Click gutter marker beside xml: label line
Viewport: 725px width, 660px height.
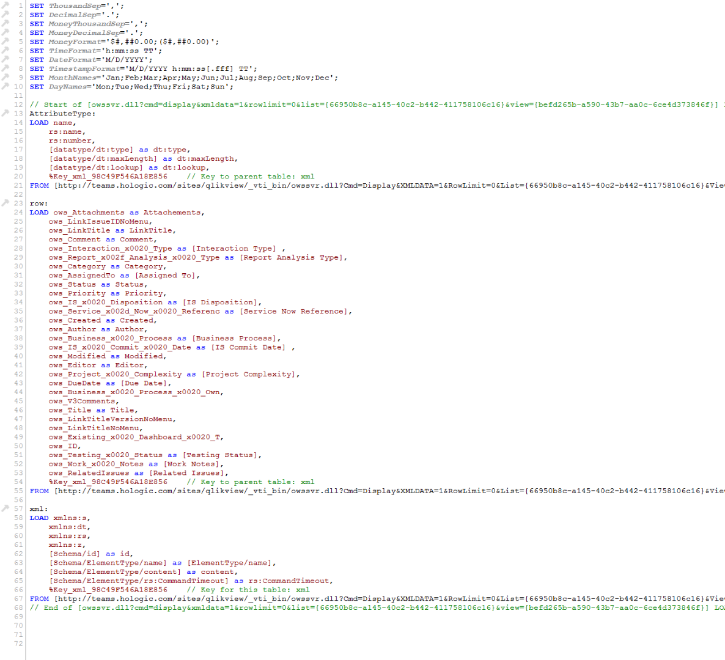pyautogui.click(x=5, y=508)
